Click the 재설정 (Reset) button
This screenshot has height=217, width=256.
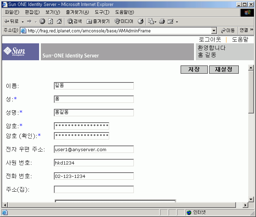[x=224, y=69]
